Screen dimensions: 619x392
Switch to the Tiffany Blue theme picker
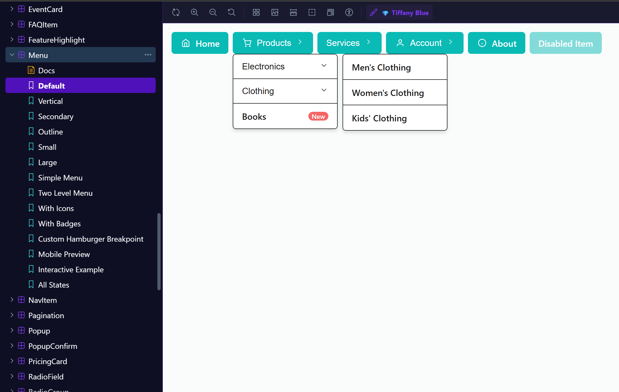point(399,12)
